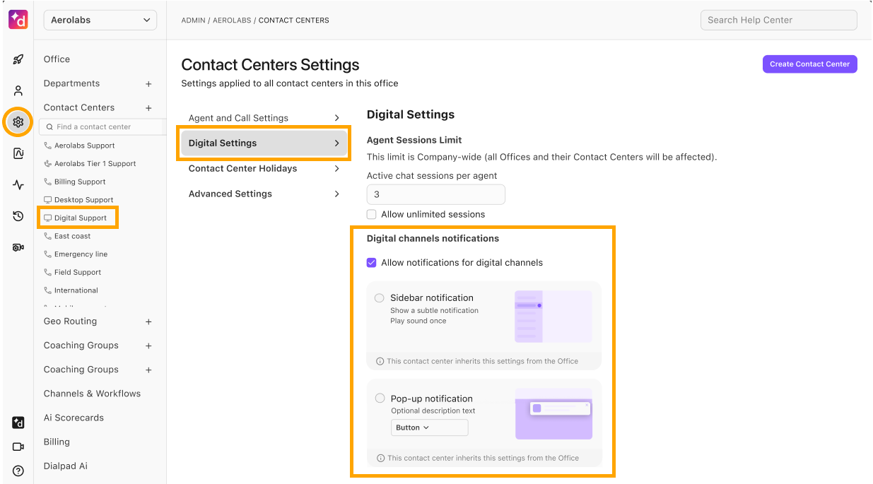
Task: Expand Agent and Call Settings chevron
Action: pyautogui.click(x=336, y=118)
